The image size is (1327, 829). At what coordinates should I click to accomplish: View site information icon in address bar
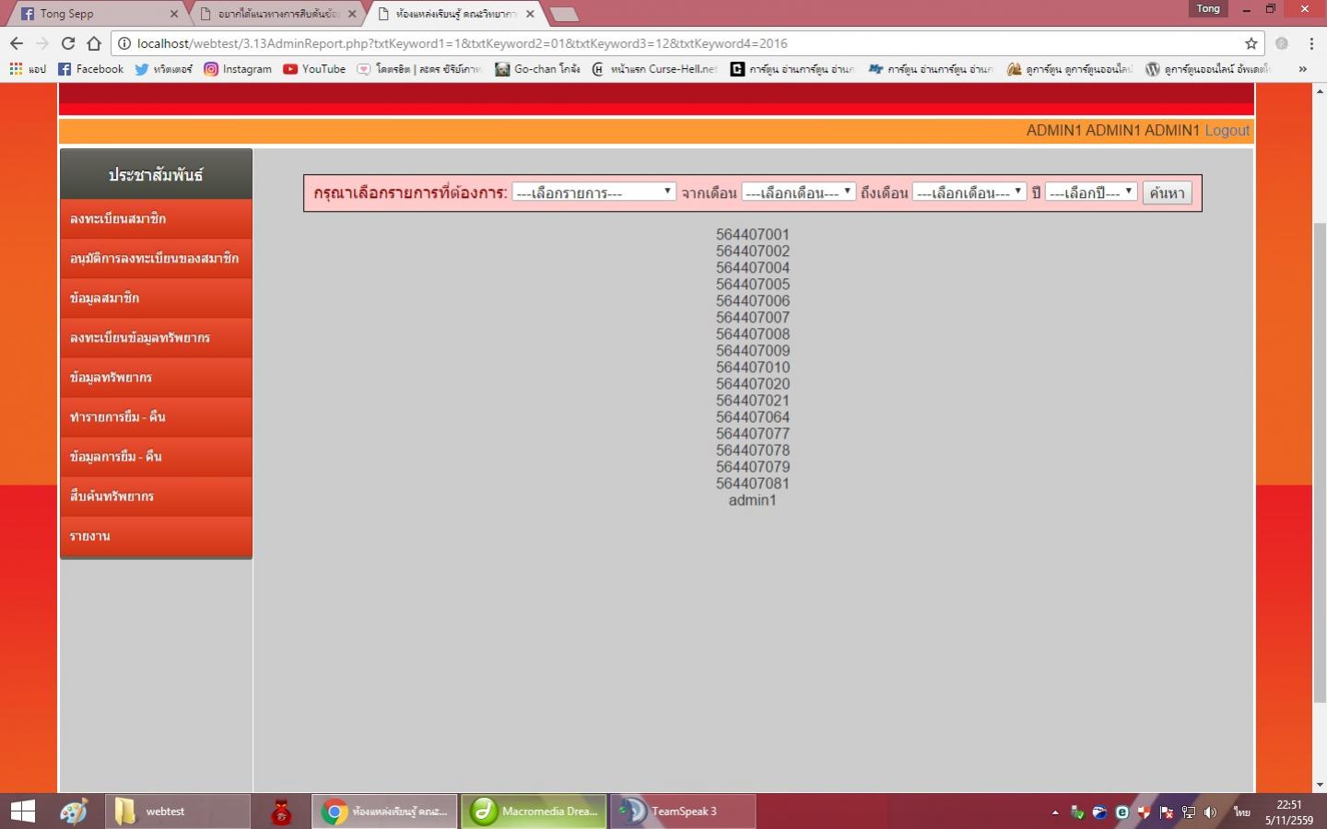click(x=124, y=43)
